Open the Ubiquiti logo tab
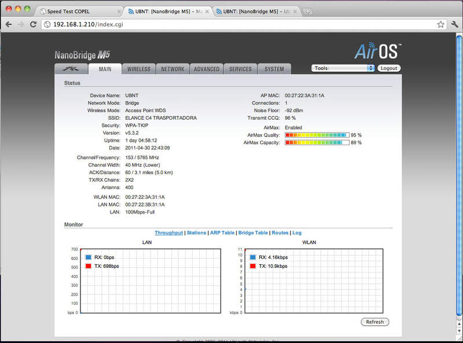 [71, 69]
